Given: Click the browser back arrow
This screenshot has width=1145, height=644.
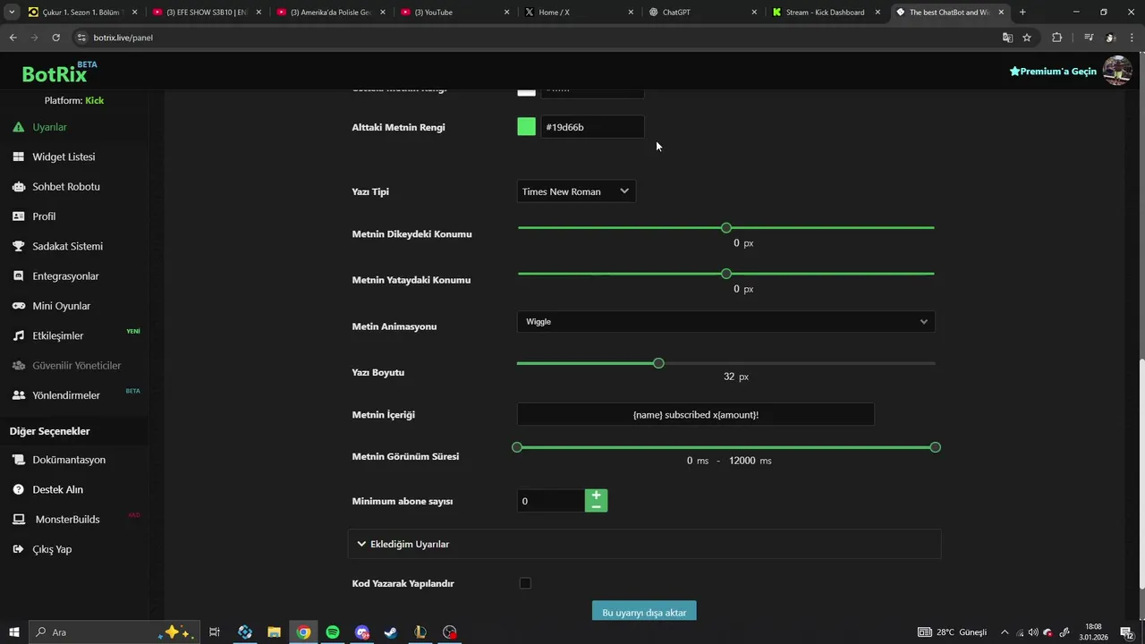Looking at the screenshot, I should (x=13, y=38).
